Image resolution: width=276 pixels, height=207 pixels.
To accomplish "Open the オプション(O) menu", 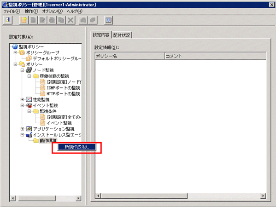I will pyautogui.click(x=52, y=11).
